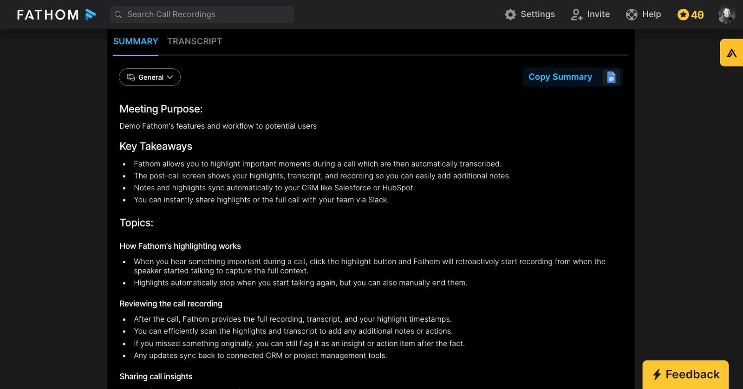Click the Fathom logo
Screen dimensions: 743x389
56,14
